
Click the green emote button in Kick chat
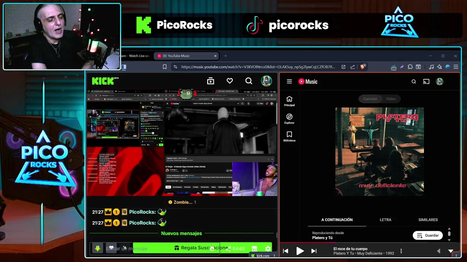click(97, 248)
